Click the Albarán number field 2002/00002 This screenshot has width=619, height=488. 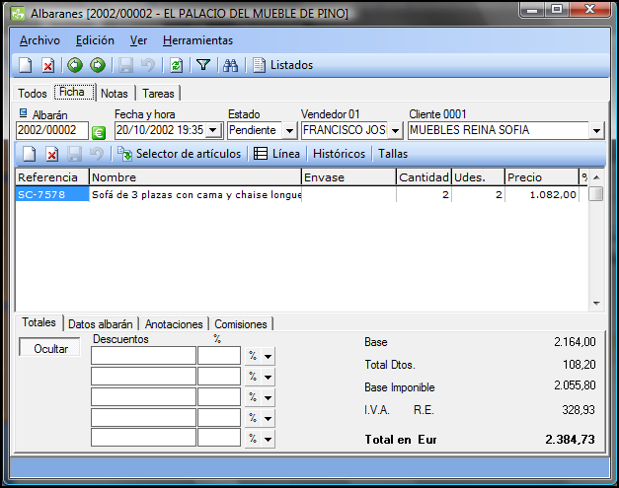[x=51, y=130]
